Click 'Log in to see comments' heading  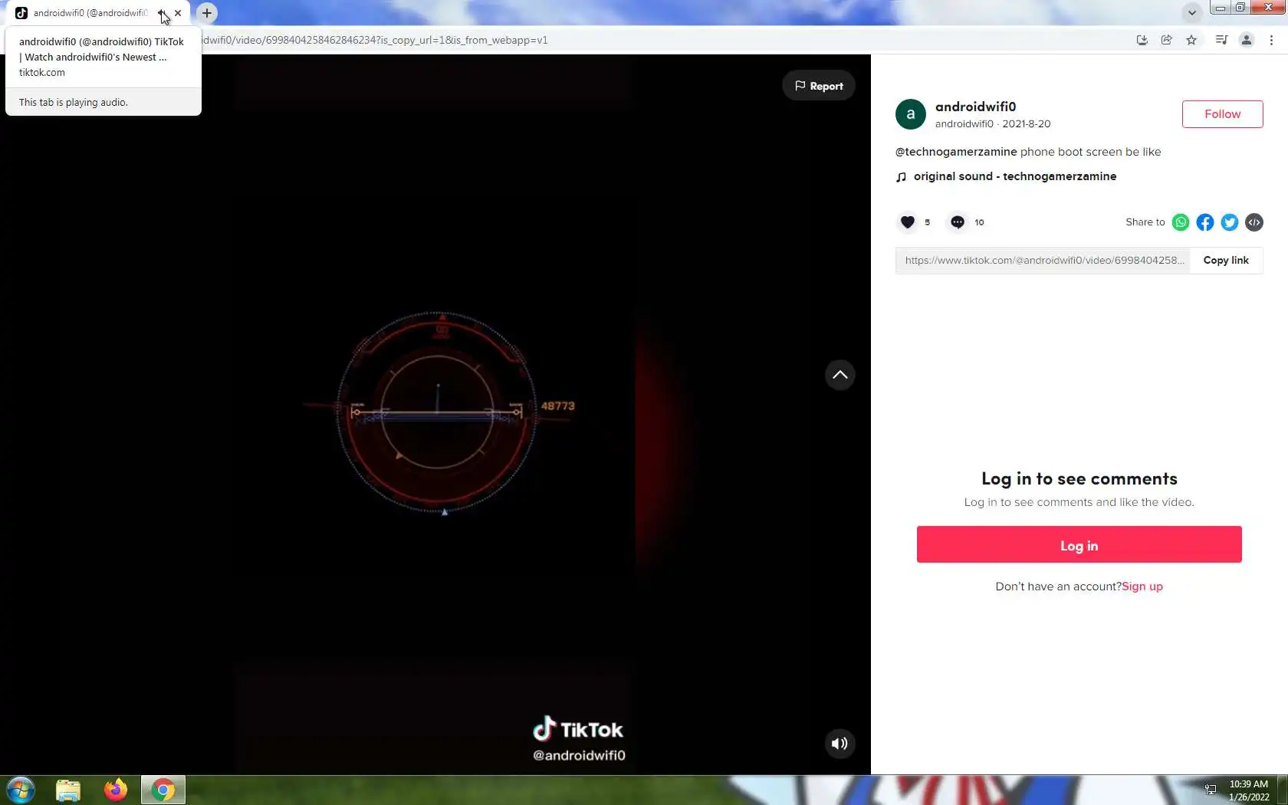1079,478
